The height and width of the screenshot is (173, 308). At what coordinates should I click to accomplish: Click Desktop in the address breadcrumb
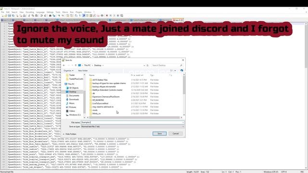pos(98,65)
